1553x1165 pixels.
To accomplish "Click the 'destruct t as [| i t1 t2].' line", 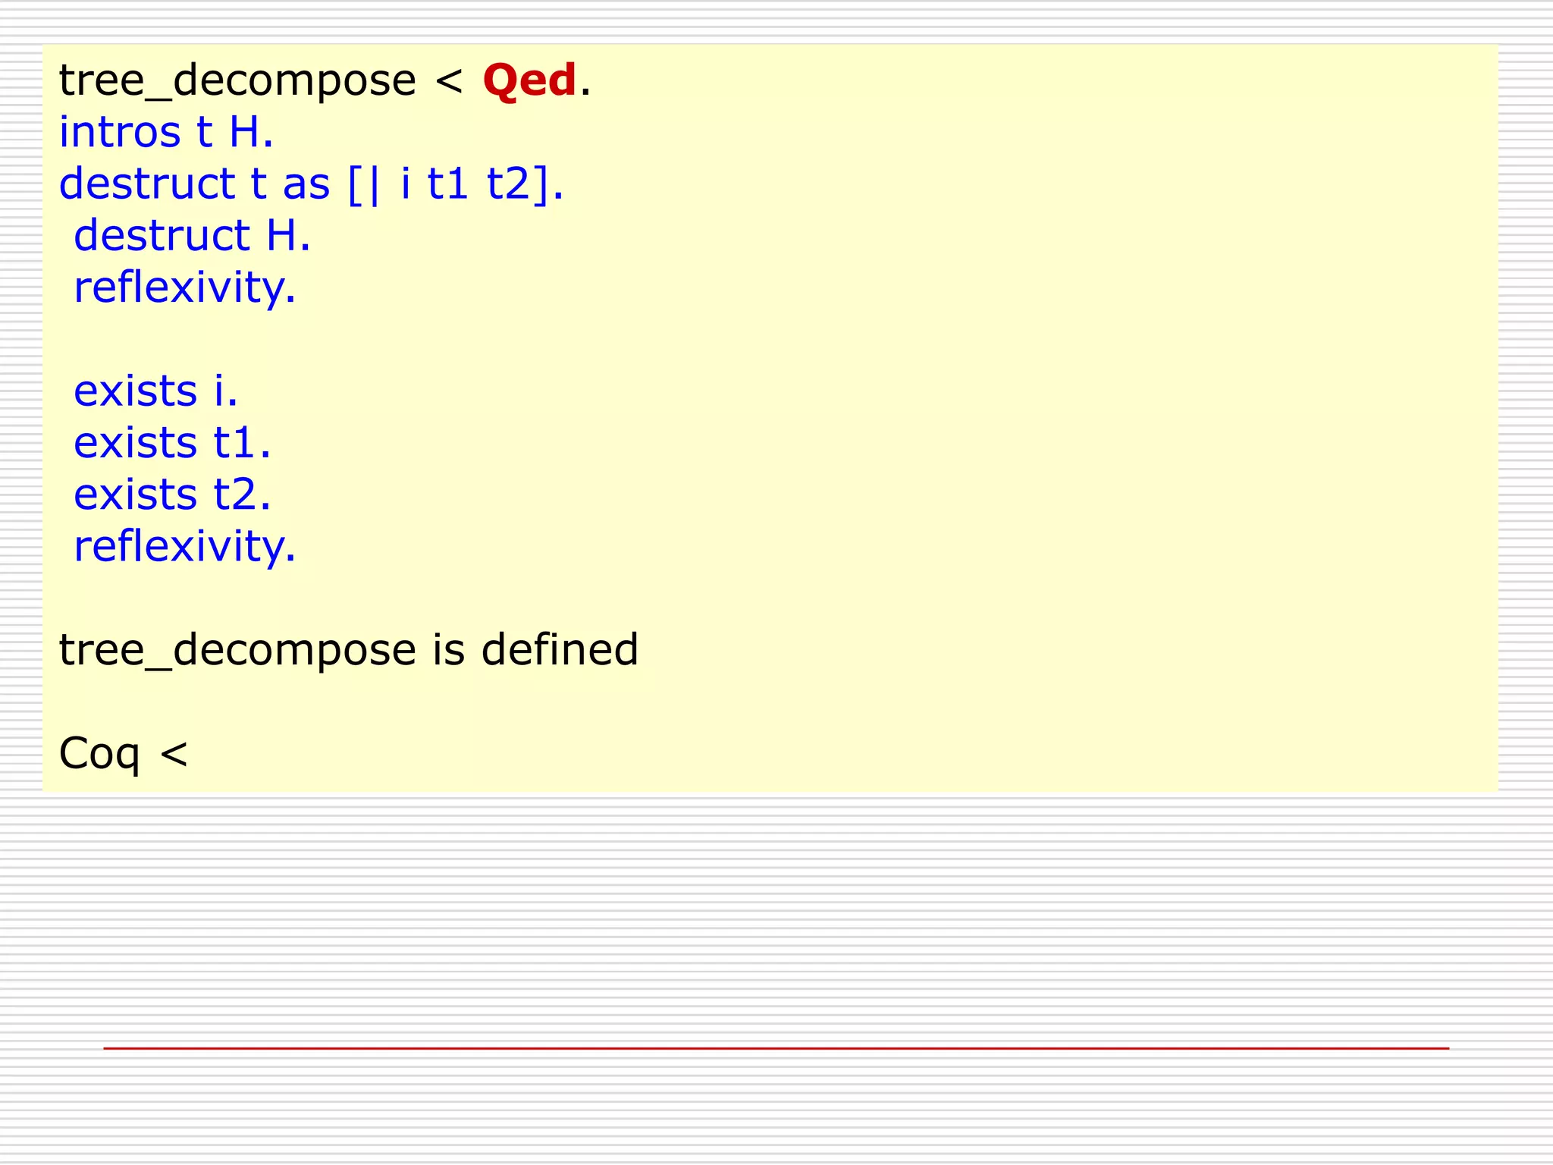I will click(x=311, y=184).
